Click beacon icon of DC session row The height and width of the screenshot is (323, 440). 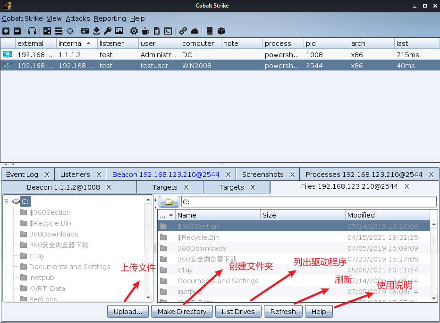pyautogui.click(x=8, y=54)
